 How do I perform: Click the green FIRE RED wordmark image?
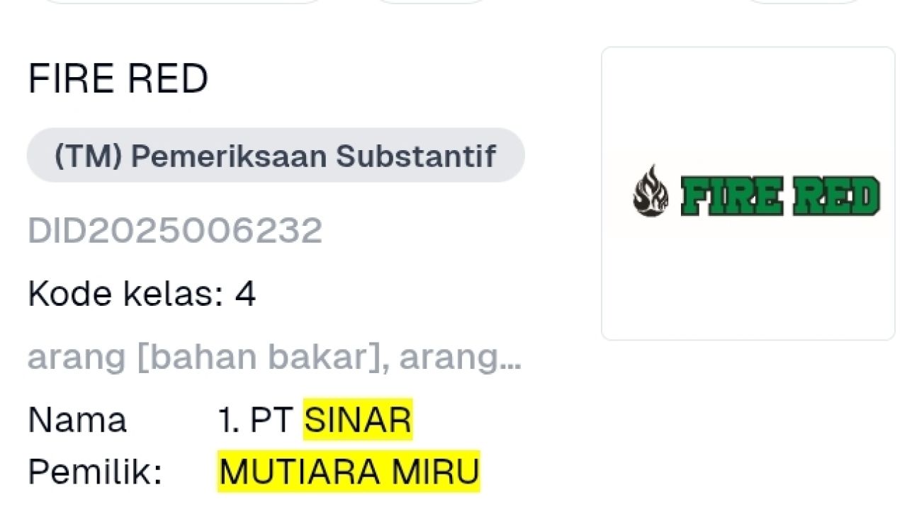pyautogui.click(x=780, y=195)
